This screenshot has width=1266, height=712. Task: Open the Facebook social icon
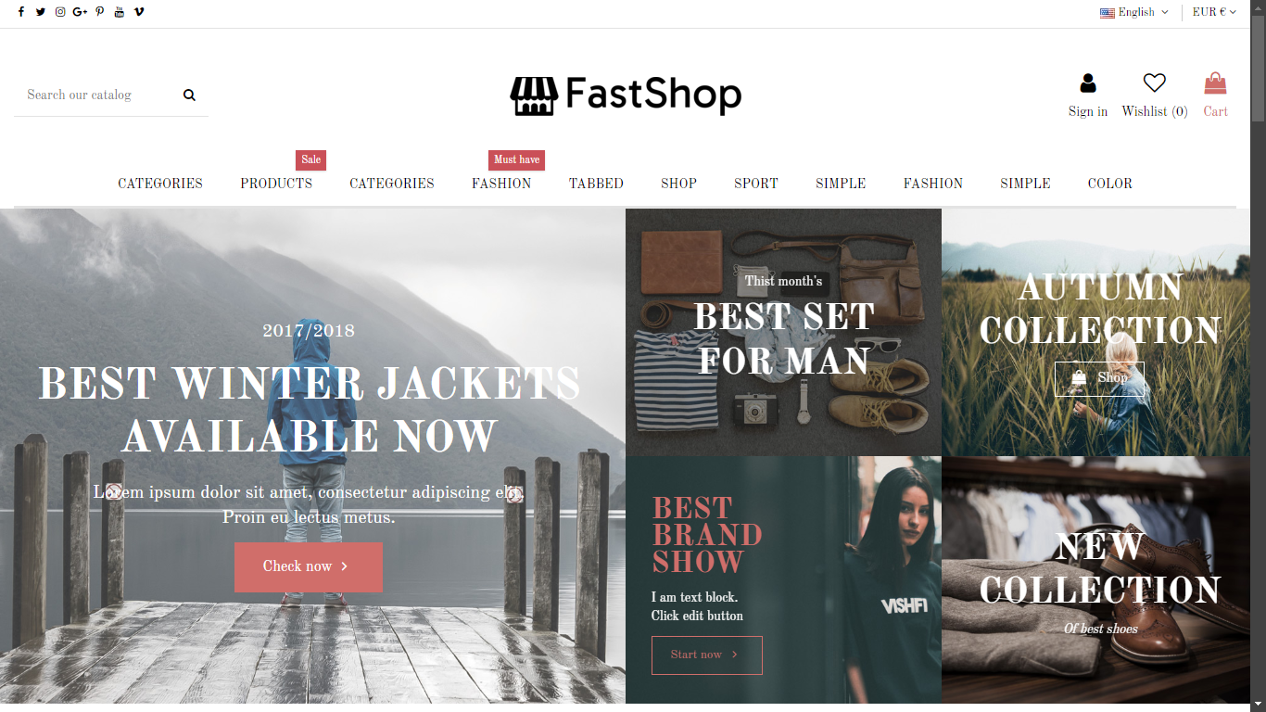coord(21,12)
